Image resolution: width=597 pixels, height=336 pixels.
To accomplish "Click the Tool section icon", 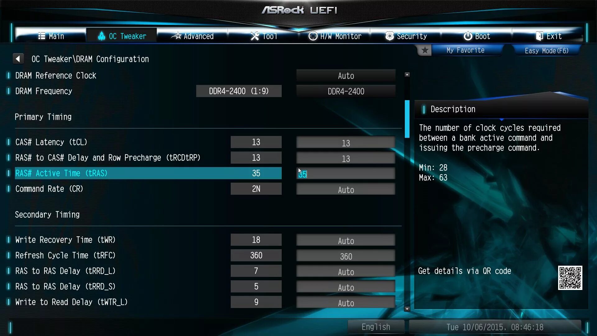I will (254, 36).
